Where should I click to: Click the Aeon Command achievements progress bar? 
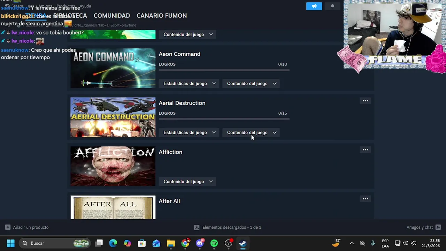(224, 70)
